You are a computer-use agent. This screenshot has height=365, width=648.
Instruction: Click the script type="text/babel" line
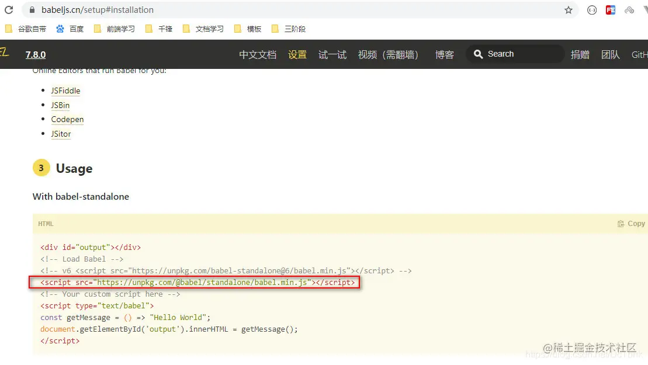click(97, 306)
